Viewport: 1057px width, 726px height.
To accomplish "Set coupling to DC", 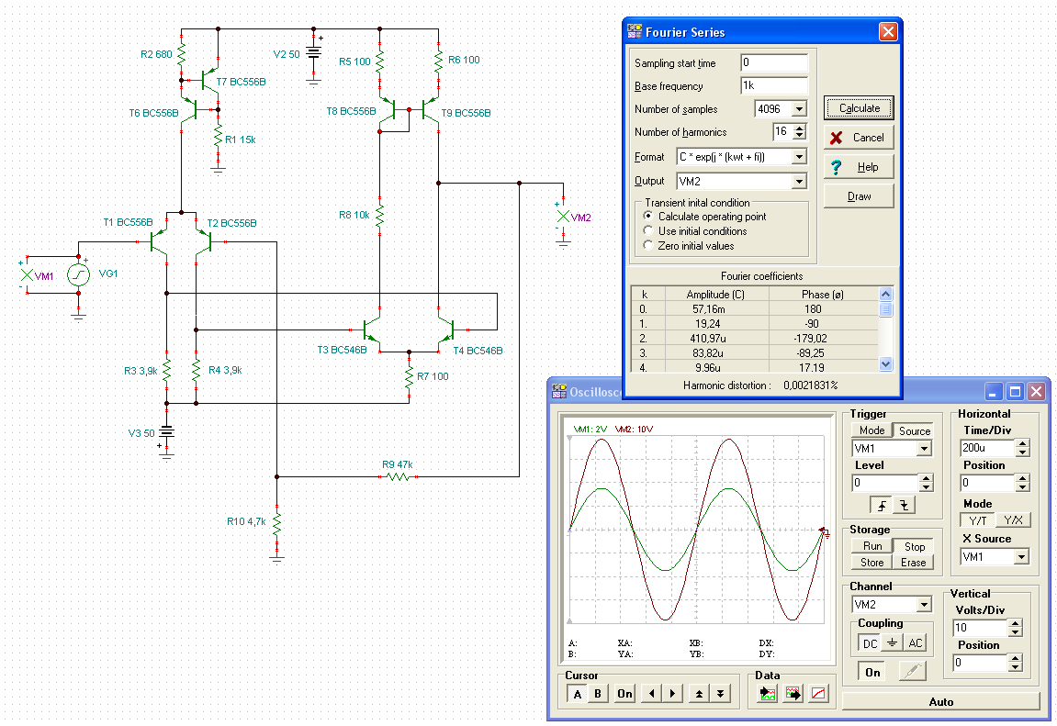I will [x=870, y=643].
